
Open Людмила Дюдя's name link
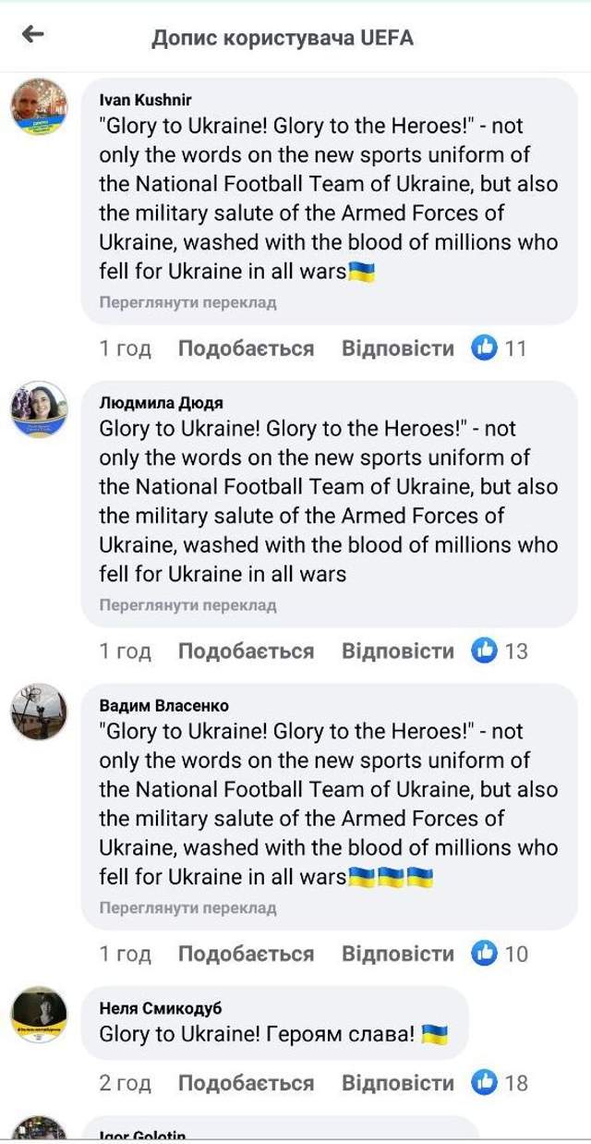tap(161, 403)
